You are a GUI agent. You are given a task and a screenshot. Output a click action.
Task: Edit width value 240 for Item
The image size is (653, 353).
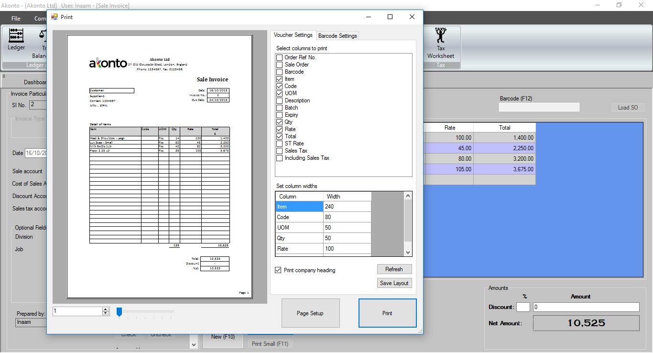(347, 207)
